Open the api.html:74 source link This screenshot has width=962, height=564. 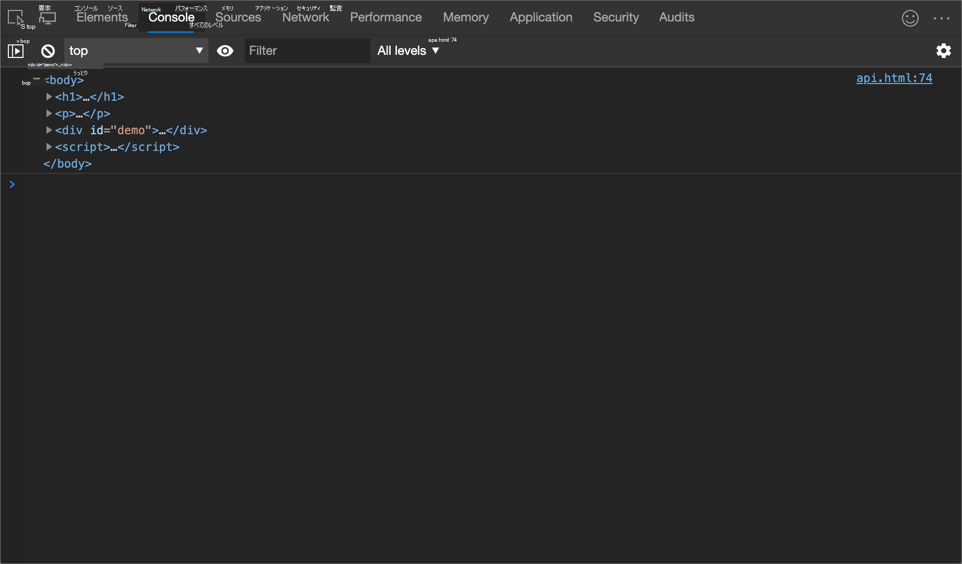pyautogui.click(x=894, y=78)
